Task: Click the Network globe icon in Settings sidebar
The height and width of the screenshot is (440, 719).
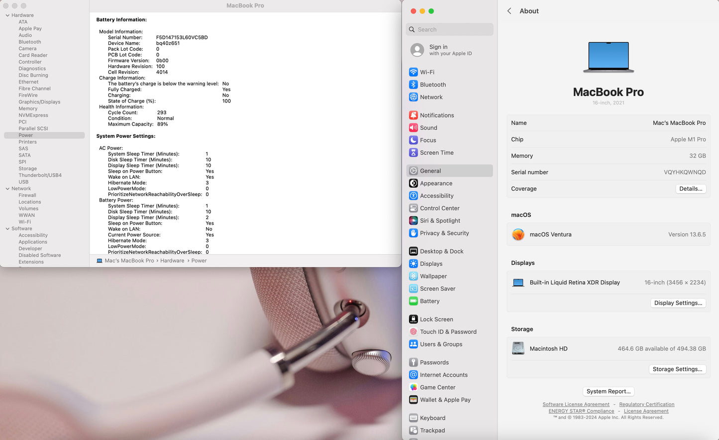Action: [x=413, y=97]
